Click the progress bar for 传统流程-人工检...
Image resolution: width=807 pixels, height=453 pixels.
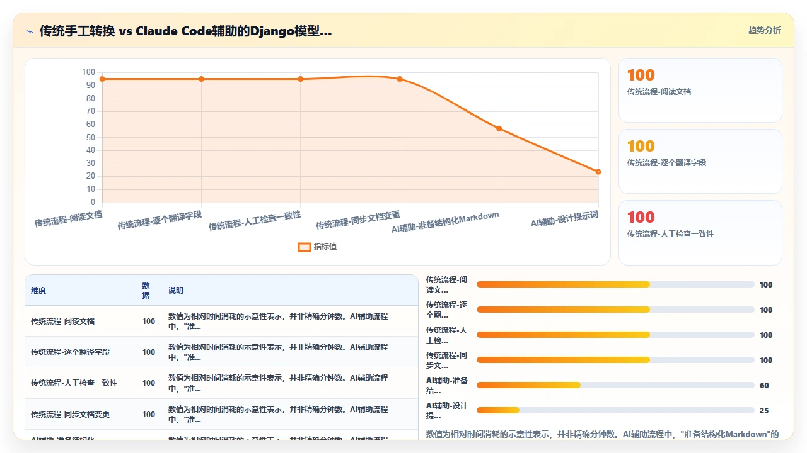click(615, 335)
